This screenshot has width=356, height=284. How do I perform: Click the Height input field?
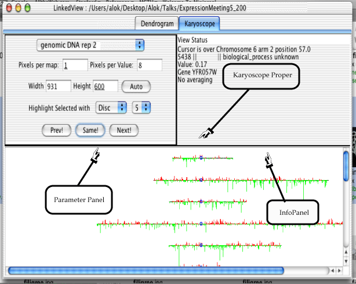(x=106, y=86)
